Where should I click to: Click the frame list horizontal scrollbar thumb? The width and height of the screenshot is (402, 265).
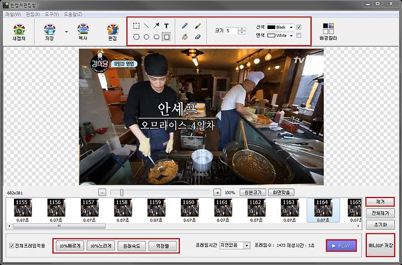coord(59,226)
